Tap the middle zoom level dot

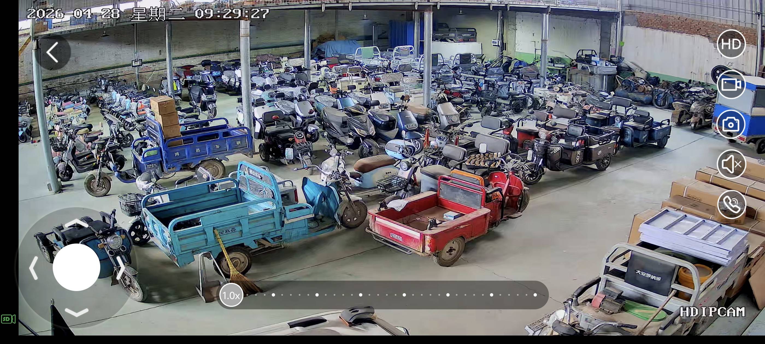404,295
